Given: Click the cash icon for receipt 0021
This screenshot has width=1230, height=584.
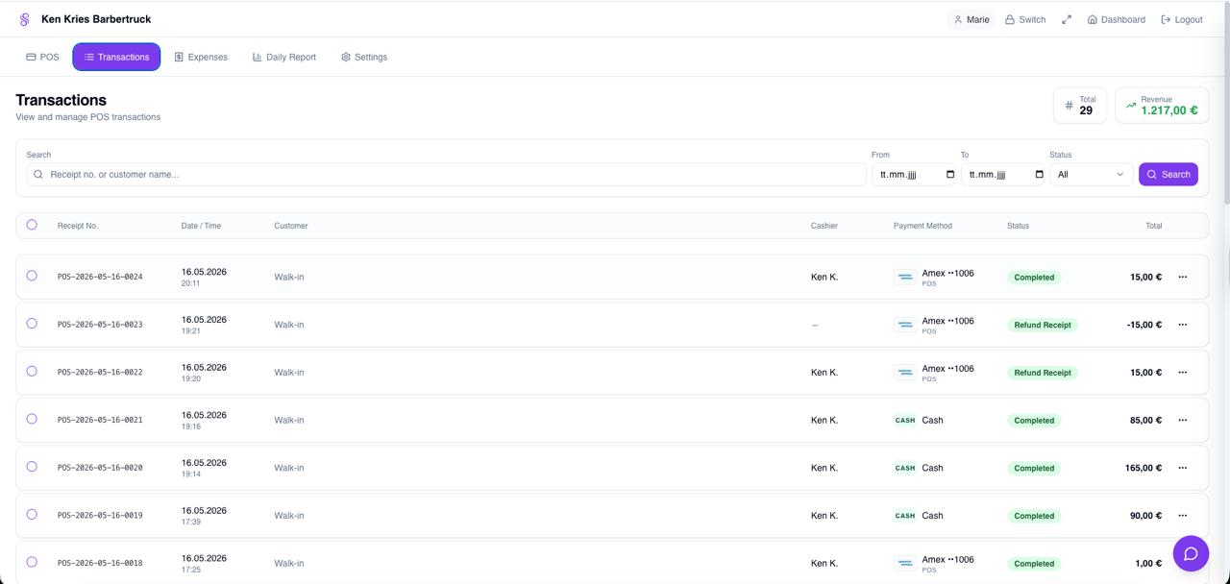Looking at the screenshot, I should 905,420.
